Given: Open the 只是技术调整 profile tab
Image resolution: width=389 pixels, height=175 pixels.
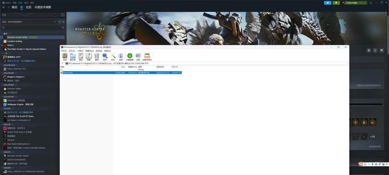Looking at the screenshot, I should [x=43, y=7].
